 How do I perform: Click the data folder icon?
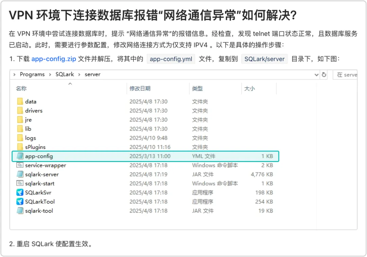coord(20,101)
